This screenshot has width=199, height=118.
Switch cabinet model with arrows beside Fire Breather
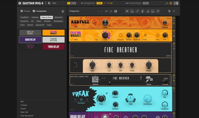click(103, 78)
